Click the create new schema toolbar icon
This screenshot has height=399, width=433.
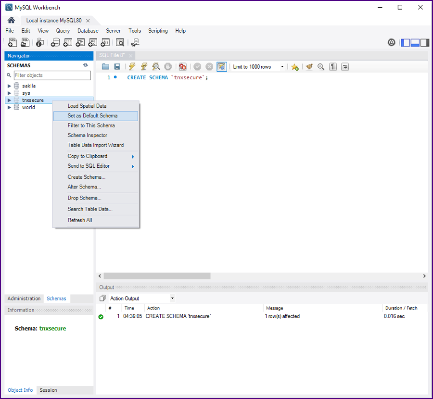tap(55, 42)
